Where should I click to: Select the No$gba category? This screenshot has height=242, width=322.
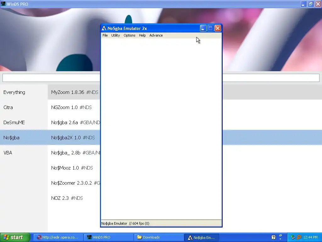(x=24, y=137)
